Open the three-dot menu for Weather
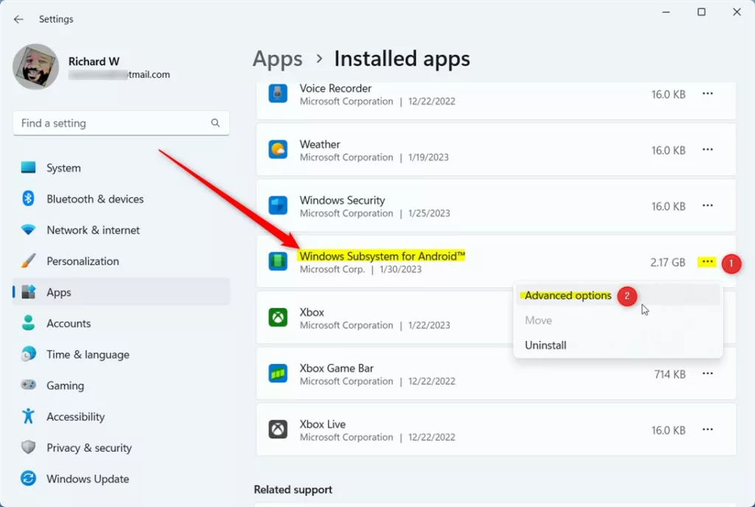The width and height of the screenshot is (755, 507). tap(707, 150)
